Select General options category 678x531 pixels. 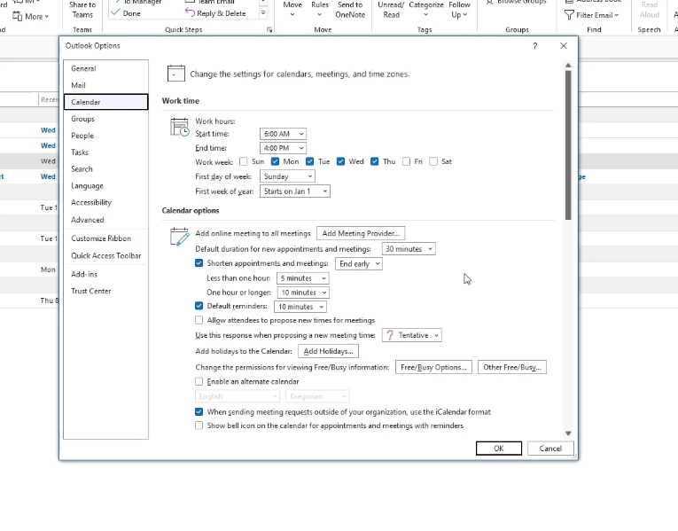point(106,69)
